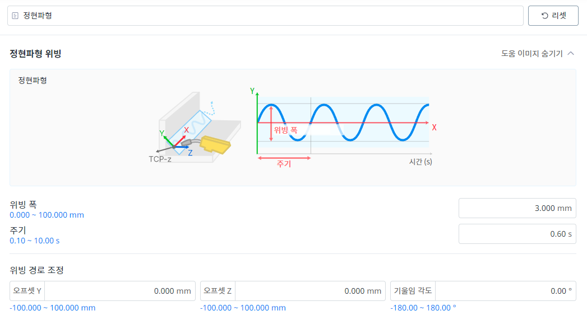Focus the 주기 0.60 s input
The width and height of the screenshot is (587, 320).
click(x=517, y=234)
